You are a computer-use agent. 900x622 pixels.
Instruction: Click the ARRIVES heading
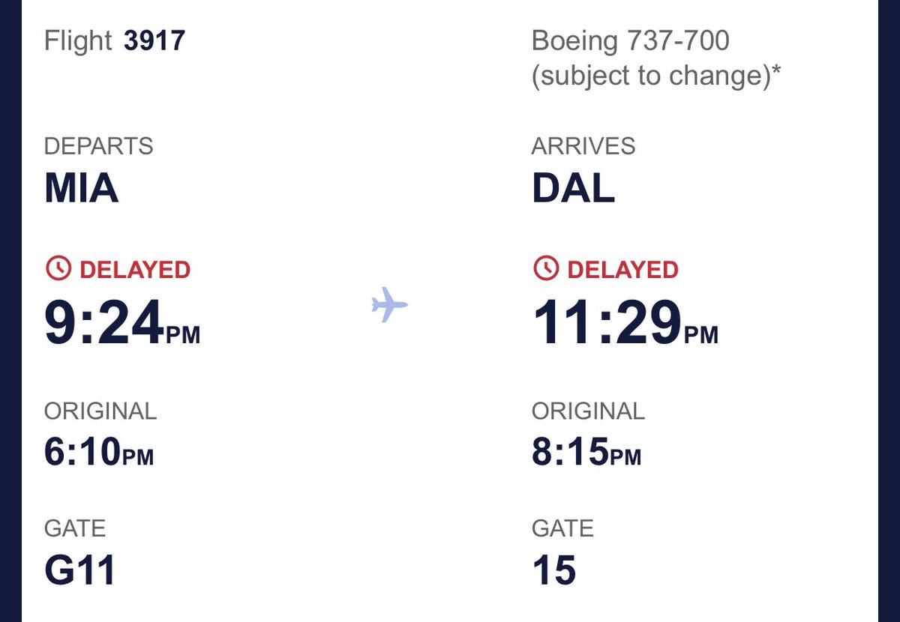pyautogui.click(x=583, y=146)
